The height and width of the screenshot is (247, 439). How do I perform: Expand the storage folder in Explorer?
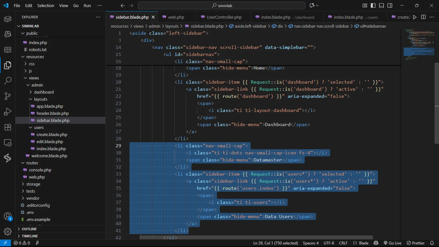click(x=33, y=184)
